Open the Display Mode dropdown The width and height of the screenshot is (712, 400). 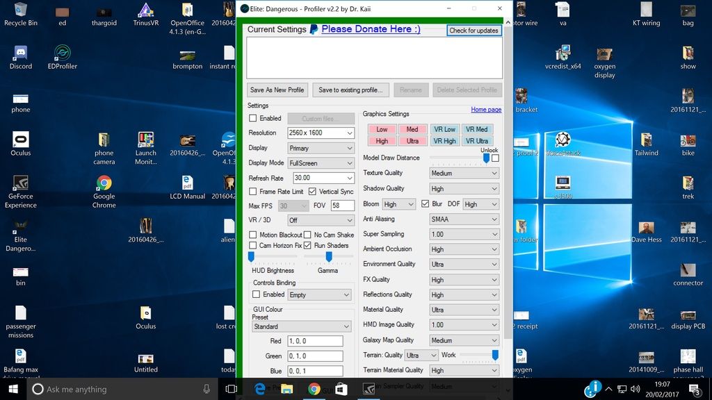point(321,162)
